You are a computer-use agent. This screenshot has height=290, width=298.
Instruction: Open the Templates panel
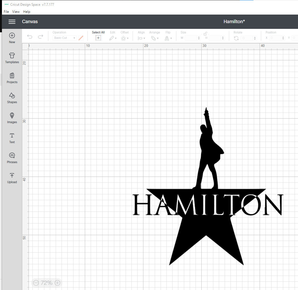pos(12,58)
